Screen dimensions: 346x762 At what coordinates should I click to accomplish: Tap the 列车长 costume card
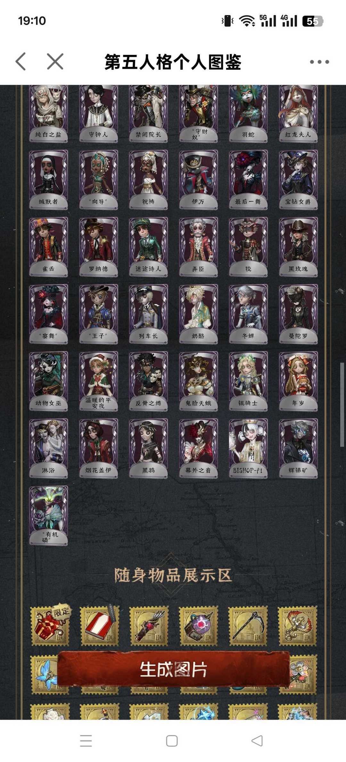click(148, 314)
